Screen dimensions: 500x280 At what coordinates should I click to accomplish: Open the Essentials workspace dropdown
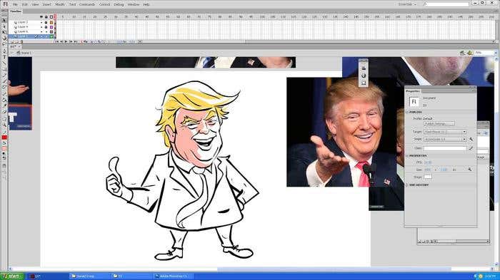click(407, 4)
